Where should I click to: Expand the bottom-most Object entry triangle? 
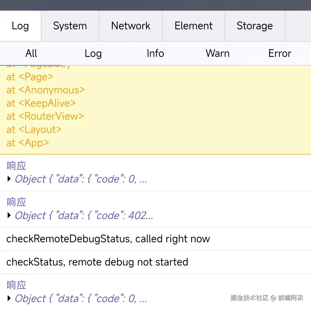pyautogui.click(x=9, y=298)
